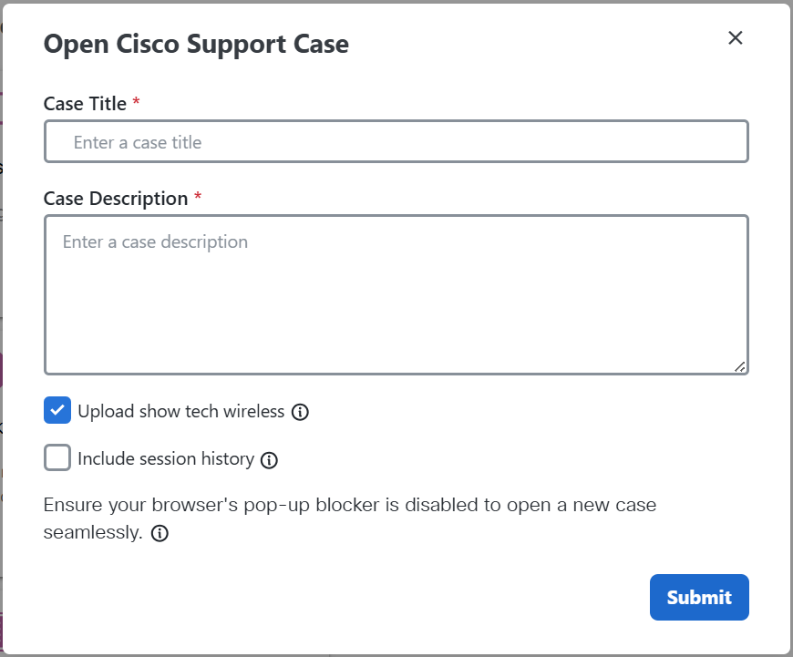Click info icon beside Upload show tech wireless
Viewport: 793px width, 657px height.
tap(300, 412)
